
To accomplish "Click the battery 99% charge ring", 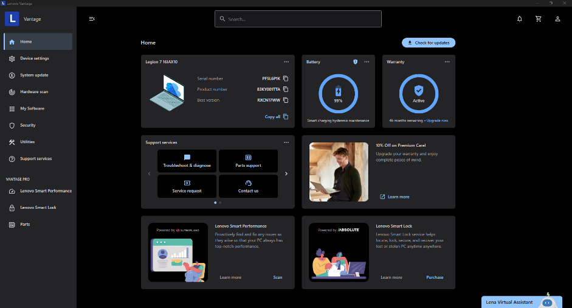I will (x=338, y=94).
